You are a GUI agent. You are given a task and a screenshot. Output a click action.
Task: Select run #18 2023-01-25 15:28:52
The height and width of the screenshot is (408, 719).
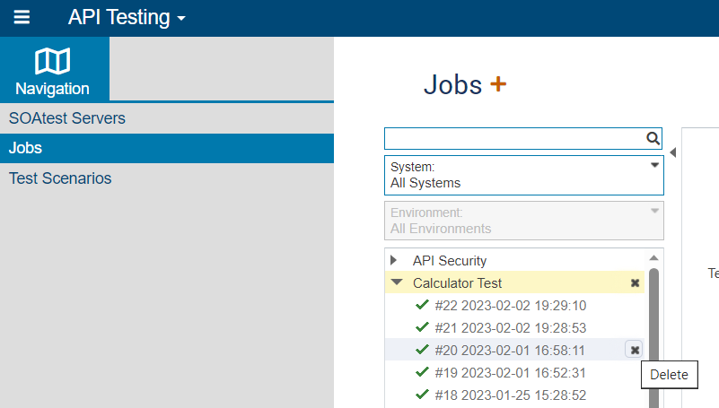coord(511,395)
